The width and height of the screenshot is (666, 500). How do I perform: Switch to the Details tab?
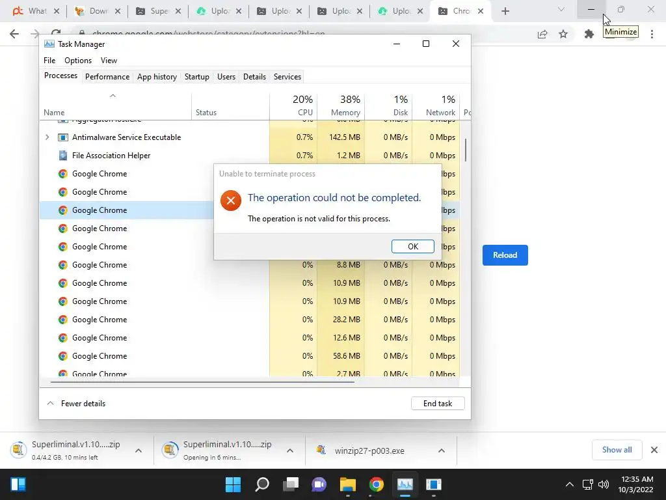(x=254, y=77)
